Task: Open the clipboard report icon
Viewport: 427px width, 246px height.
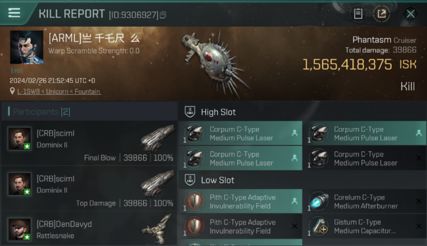Action: (358, 14)
